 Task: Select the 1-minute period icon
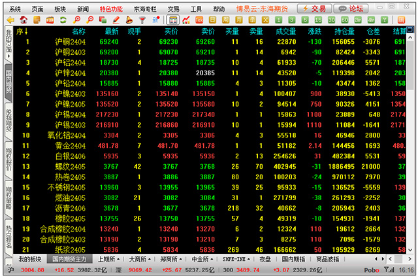(x=279, y=20)
